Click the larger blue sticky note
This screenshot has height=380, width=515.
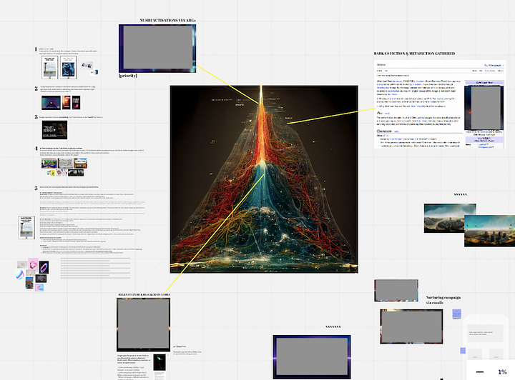tap(457, 314)
